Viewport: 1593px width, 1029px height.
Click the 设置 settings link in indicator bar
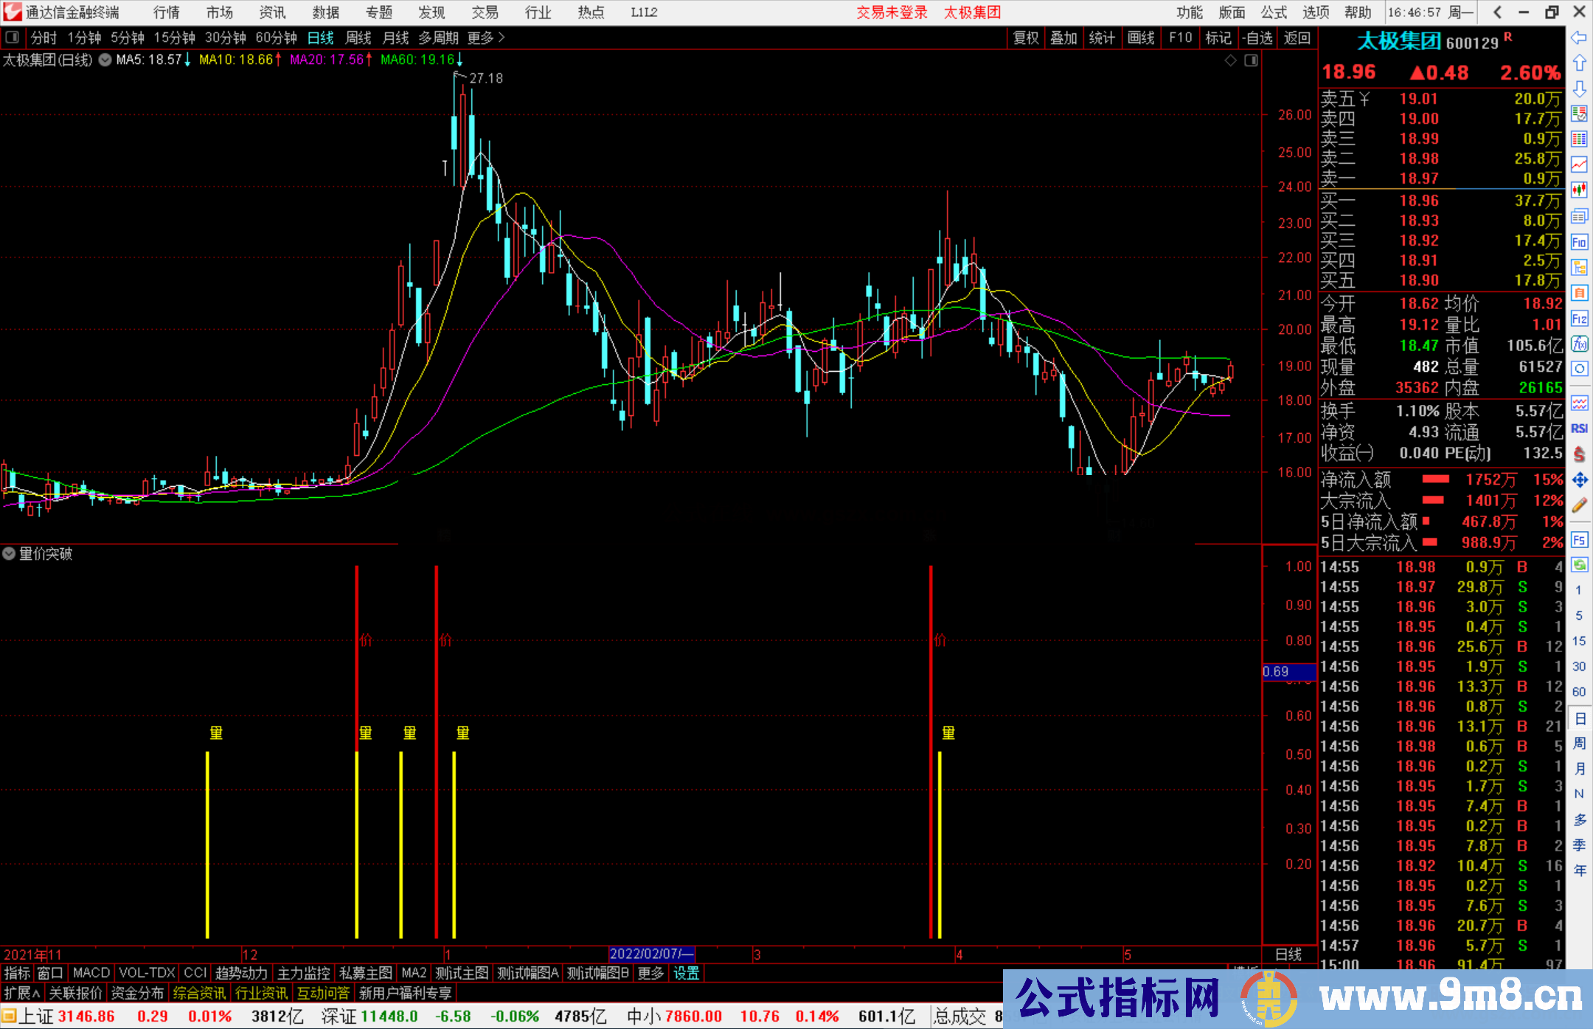[x=686, y=973]
